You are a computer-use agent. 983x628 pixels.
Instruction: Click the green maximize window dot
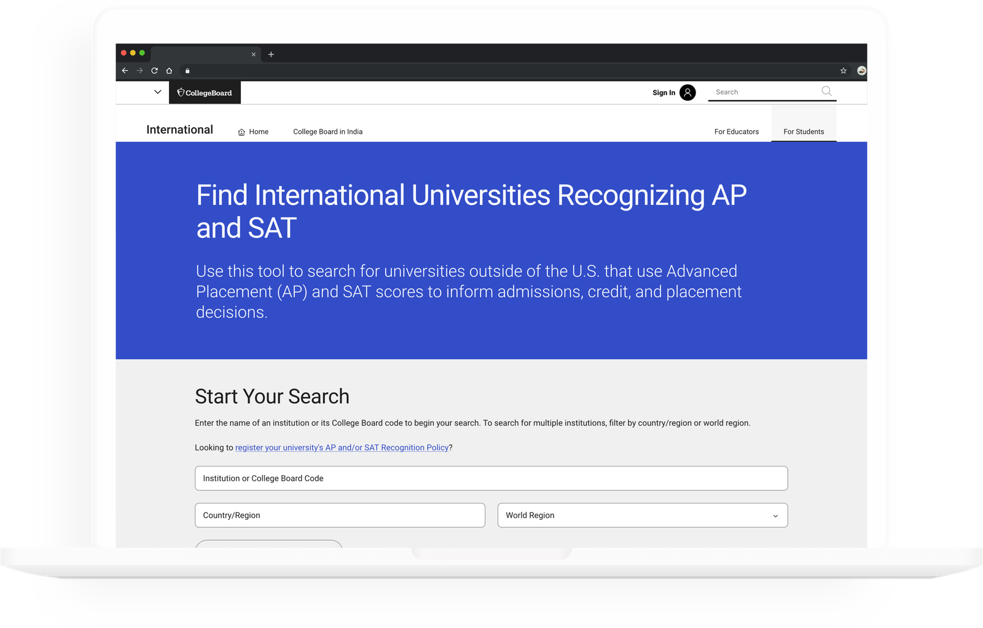pos(142,53)
